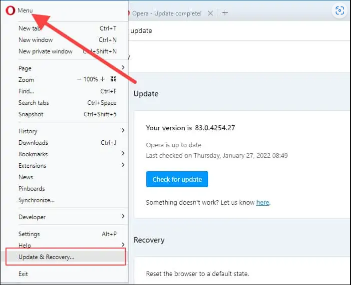351x285 pixels.
Task: Click the snapshot camera icon in tab bar
Action: [340, 10]
